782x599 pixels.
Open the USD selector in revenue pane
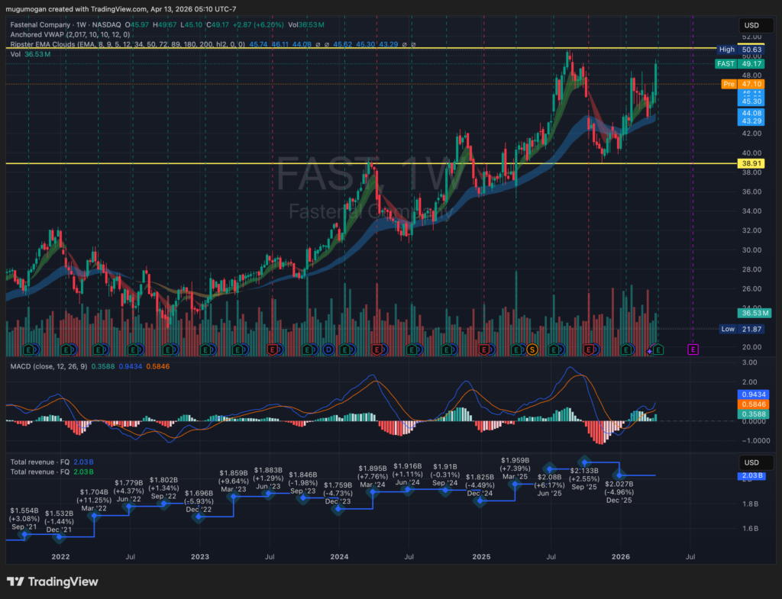[x=751, y=462]
